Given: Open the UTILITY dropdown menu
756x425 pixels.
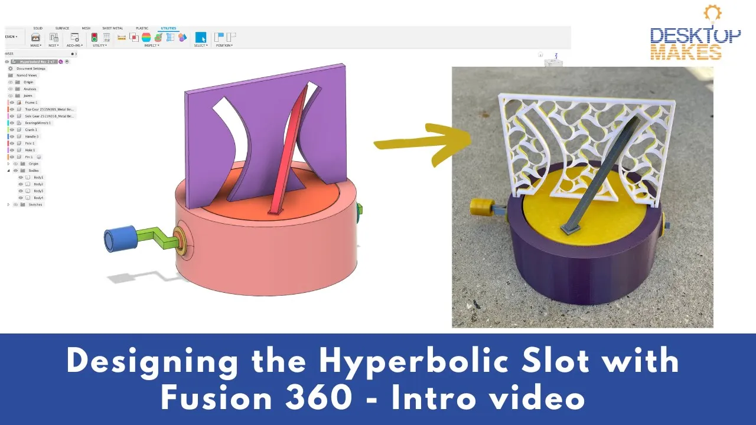Looking at the screenshot, I should coord(100,45).
